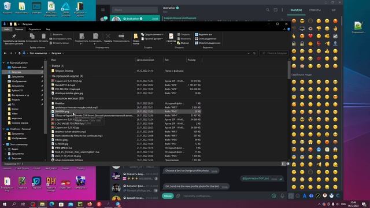
Task: Click Cut option in clipboard group
Action: [x=56, y=35]
